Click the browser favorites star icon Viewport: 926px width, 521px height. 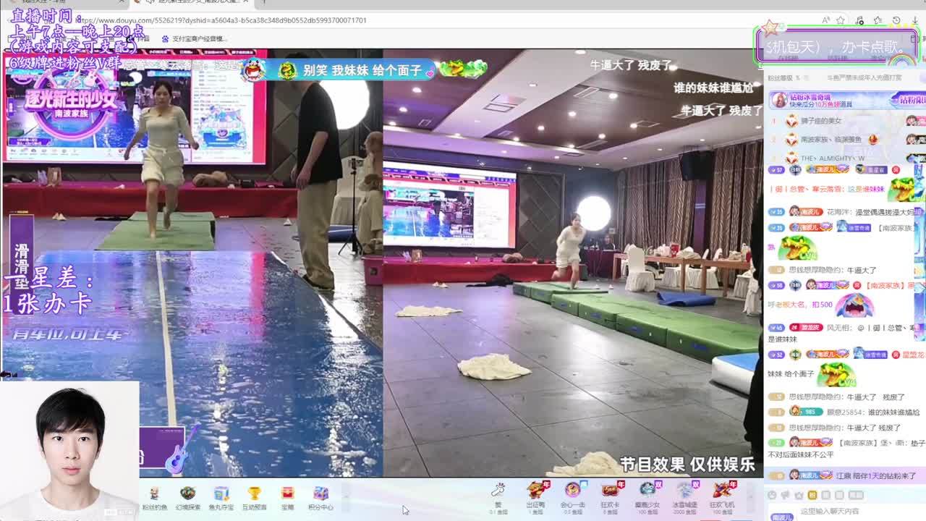click(841, 20)
